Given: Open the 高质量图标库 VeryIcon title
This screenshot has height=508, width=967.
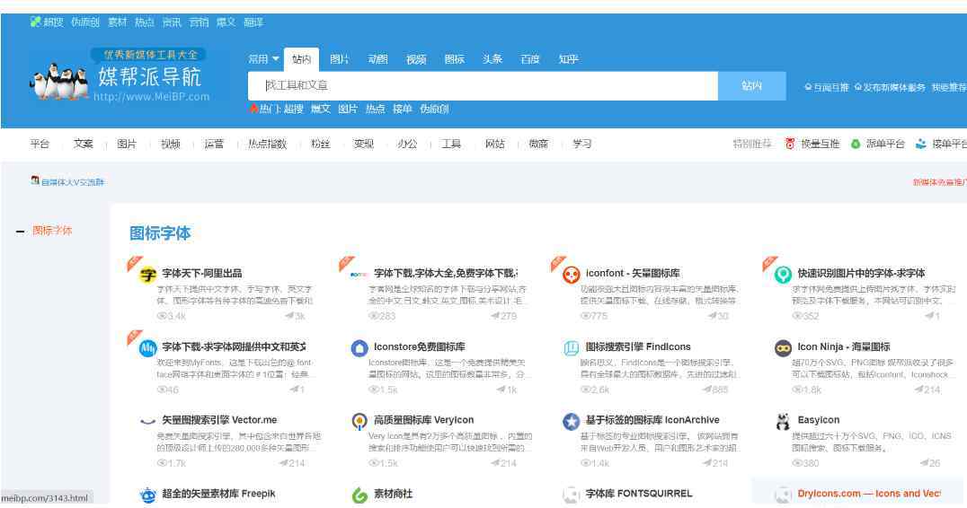Looking at the screenshot, I should [423, 420].
